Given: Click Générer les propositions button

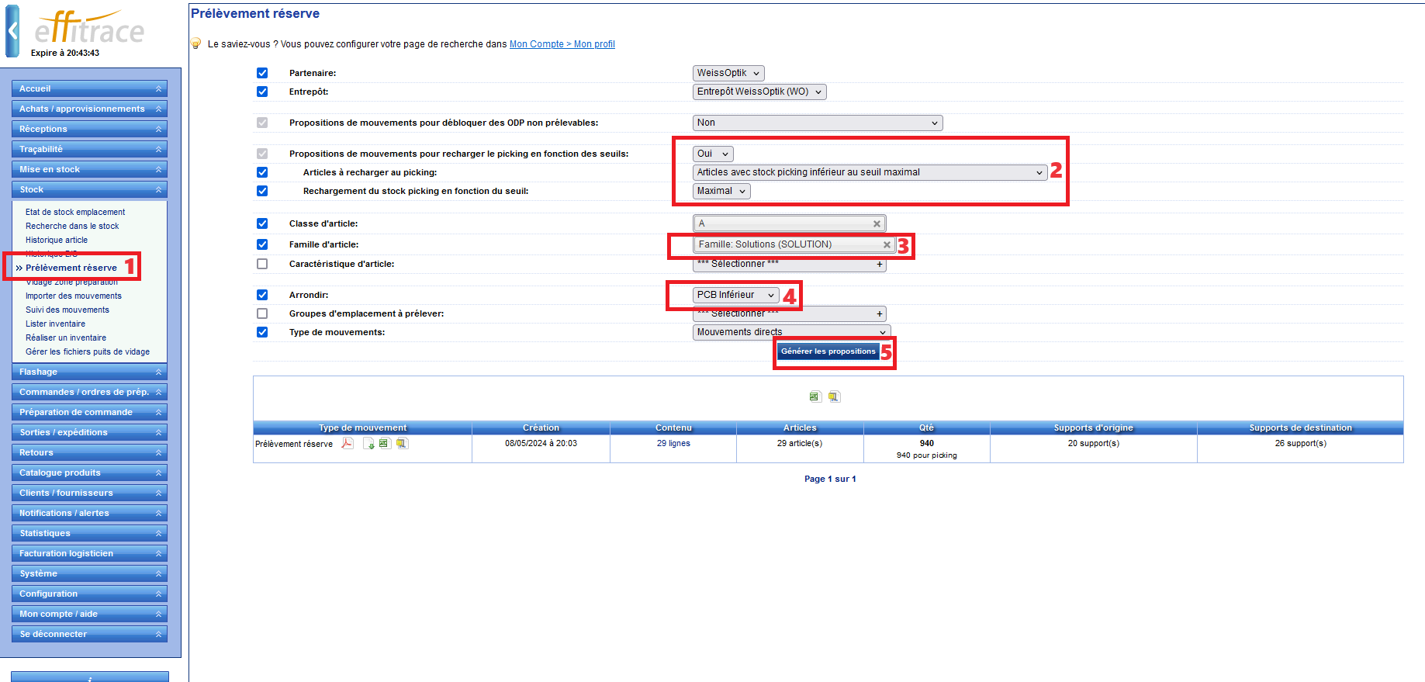Looking at the screenshot, I should pos(828,351).
